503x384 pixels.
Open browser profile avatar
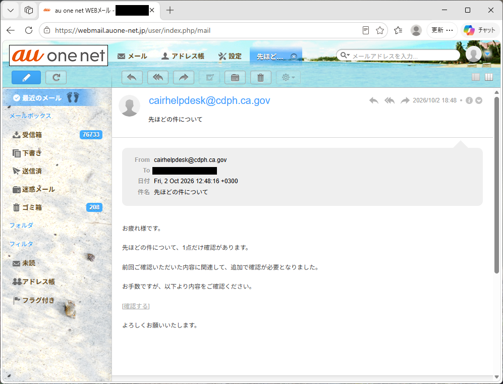[x=416, y=30]
